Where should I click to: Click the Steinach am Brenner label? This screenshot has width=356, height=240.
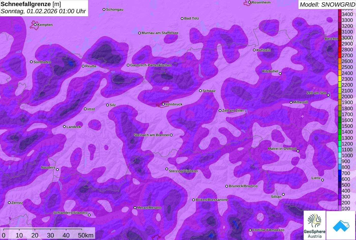pyautogui.click(x=152, y=135)
